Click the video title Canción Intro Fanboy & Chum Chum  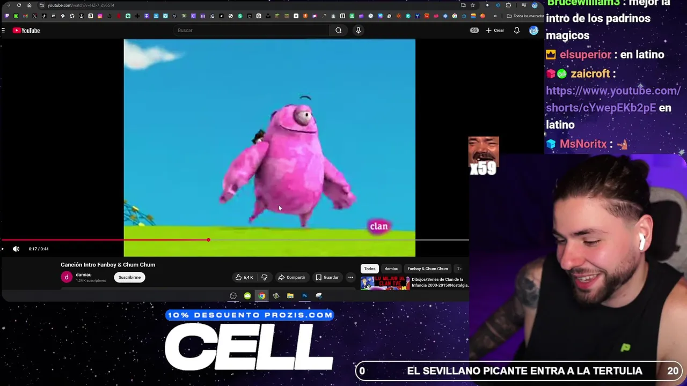click(108, 264)
